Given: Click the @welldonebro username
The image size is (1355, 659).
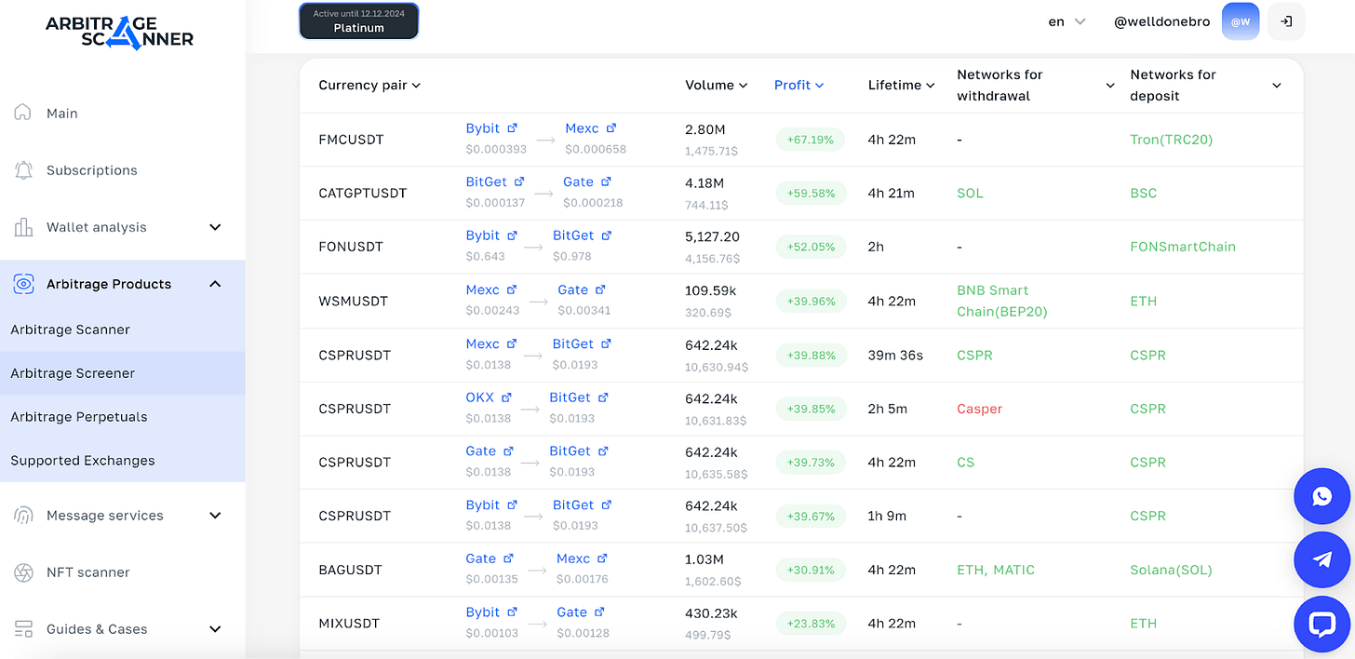Looking at the screenshot, I should coord(1161,21).
